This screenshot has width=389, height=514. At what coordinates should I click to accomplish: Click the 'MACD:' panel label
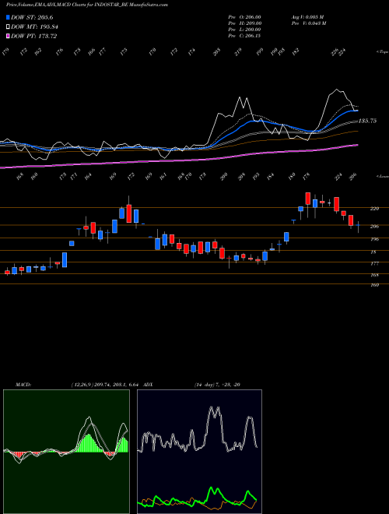pos(23,385)
